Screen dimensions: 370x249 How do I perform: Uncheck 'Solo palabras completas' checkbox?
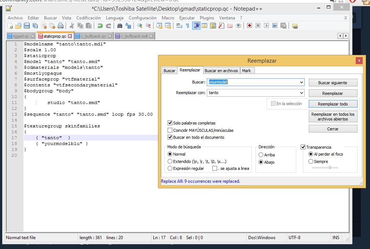170,123
